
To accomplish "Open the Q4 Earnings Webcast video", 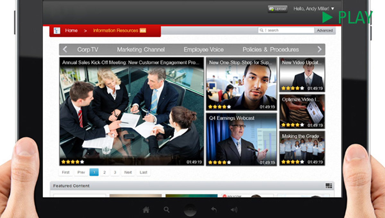I will [x=241, y=139].
